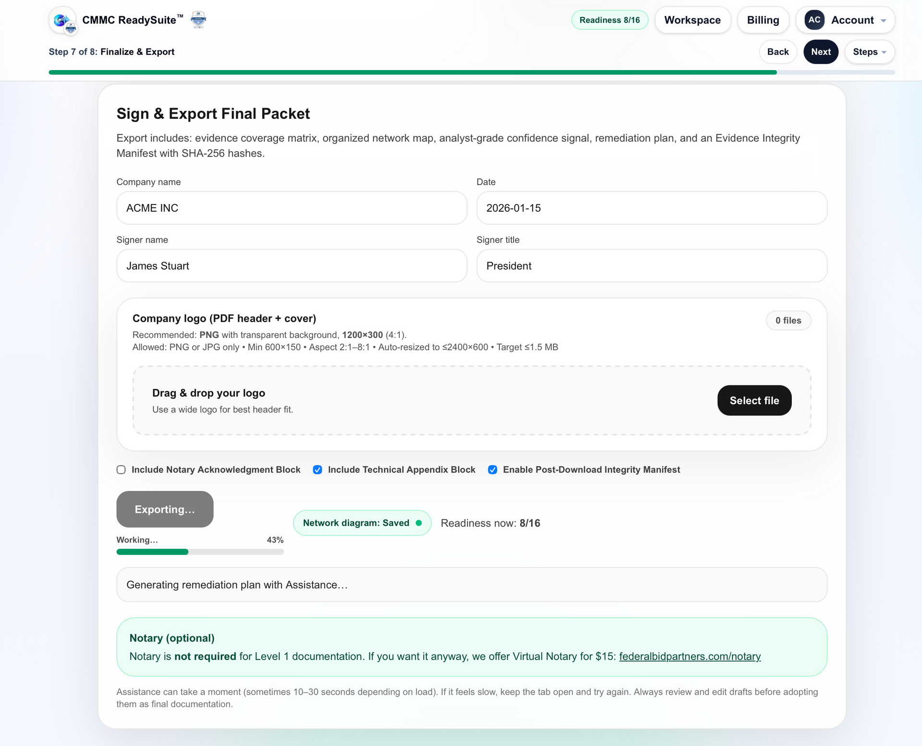Enable Include Notary Acknowledgment Block checkbox
The width and height of the screenshot is (922, 746).
(x=121, y=469)
